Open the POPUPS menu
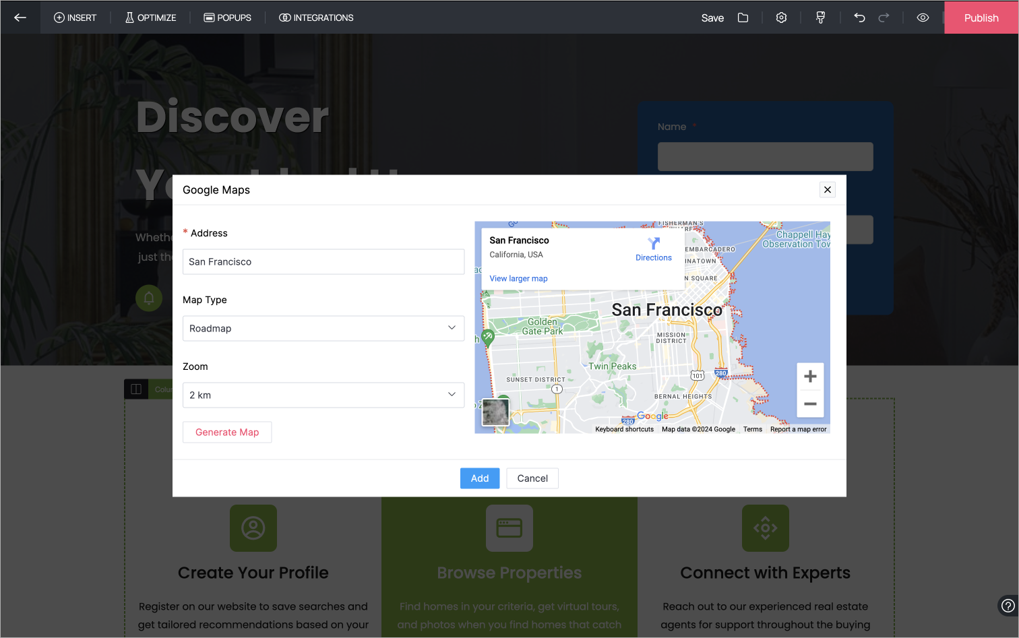 pos(227,18)
